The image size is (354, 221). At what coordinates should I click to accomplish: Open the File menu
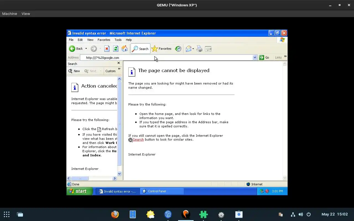tap(71, 40)
